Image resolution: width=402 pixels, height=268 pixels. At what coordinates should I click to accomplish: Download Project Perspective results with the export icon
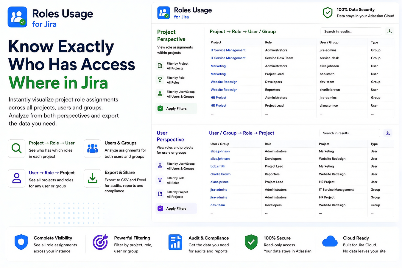(389, 31)
